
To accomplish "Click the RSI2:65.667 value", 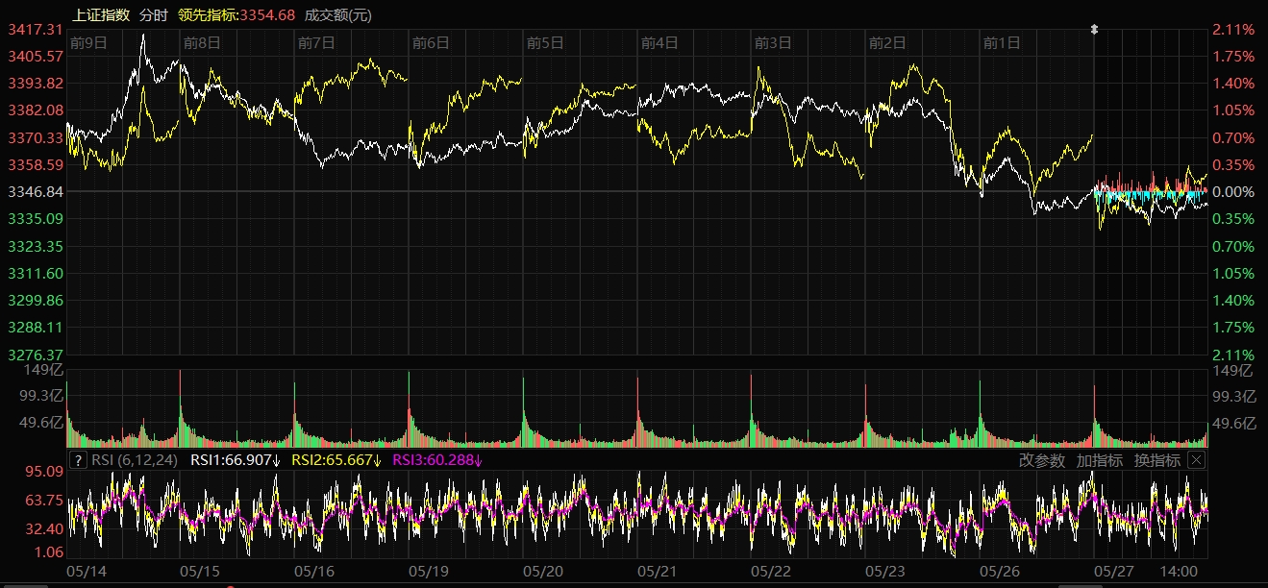I will click(336, 460).
